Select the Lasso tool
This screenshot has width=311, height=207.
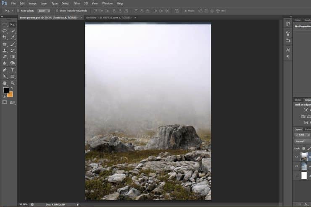pos(5,31)
